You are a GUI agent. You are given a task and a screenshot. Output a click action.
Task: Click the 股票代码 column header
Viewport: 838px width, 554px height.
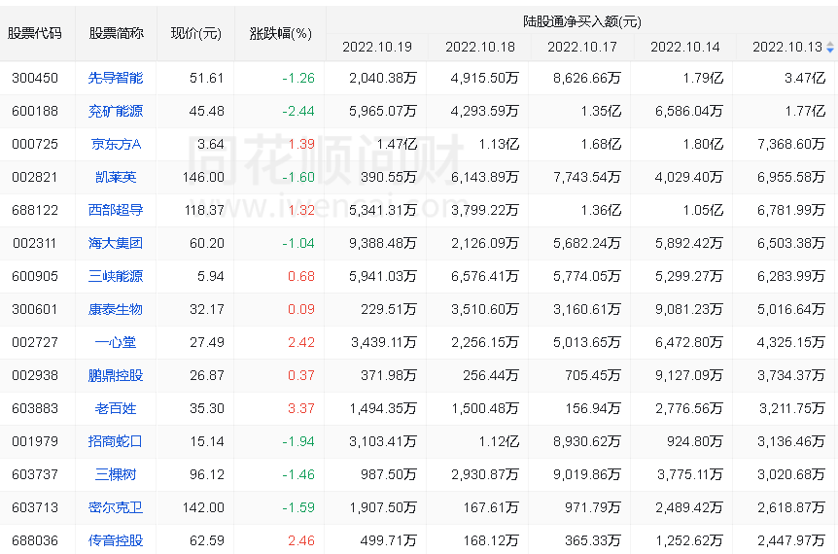point(35,33)
